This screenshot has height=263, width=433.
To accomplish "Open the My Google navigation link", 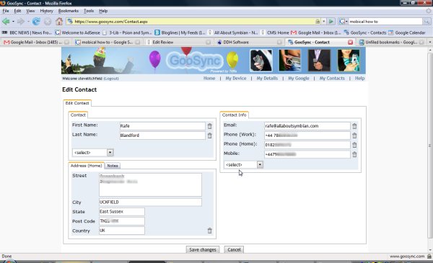I will pyautogui.click(x=299, y=79).
